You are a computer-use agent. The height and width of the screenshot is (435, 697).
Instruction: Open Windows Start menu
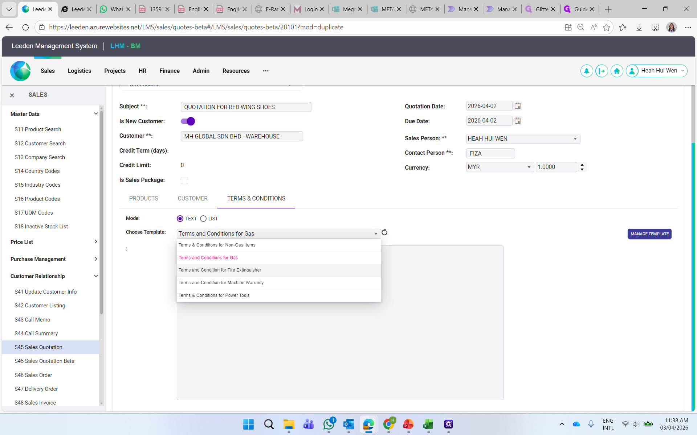point(248,424)
